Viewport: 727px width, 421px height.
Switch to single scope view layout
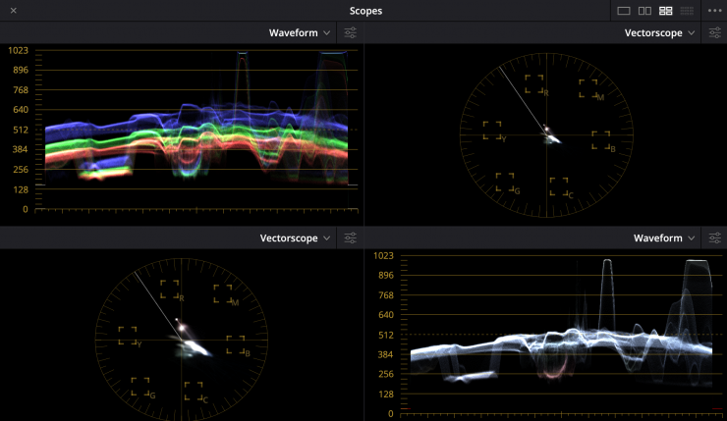(623, 11)
